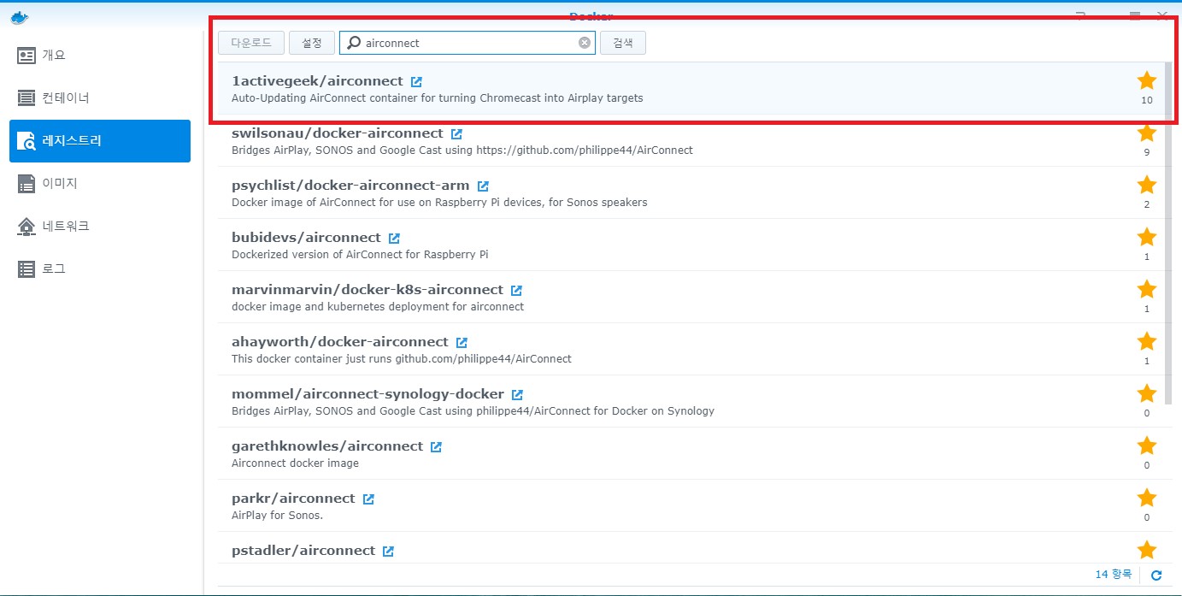The image size is (1182, 596).
Task: Click star icon of ahayworth/docker-airconnect
Action: [x=1147, y=342]
